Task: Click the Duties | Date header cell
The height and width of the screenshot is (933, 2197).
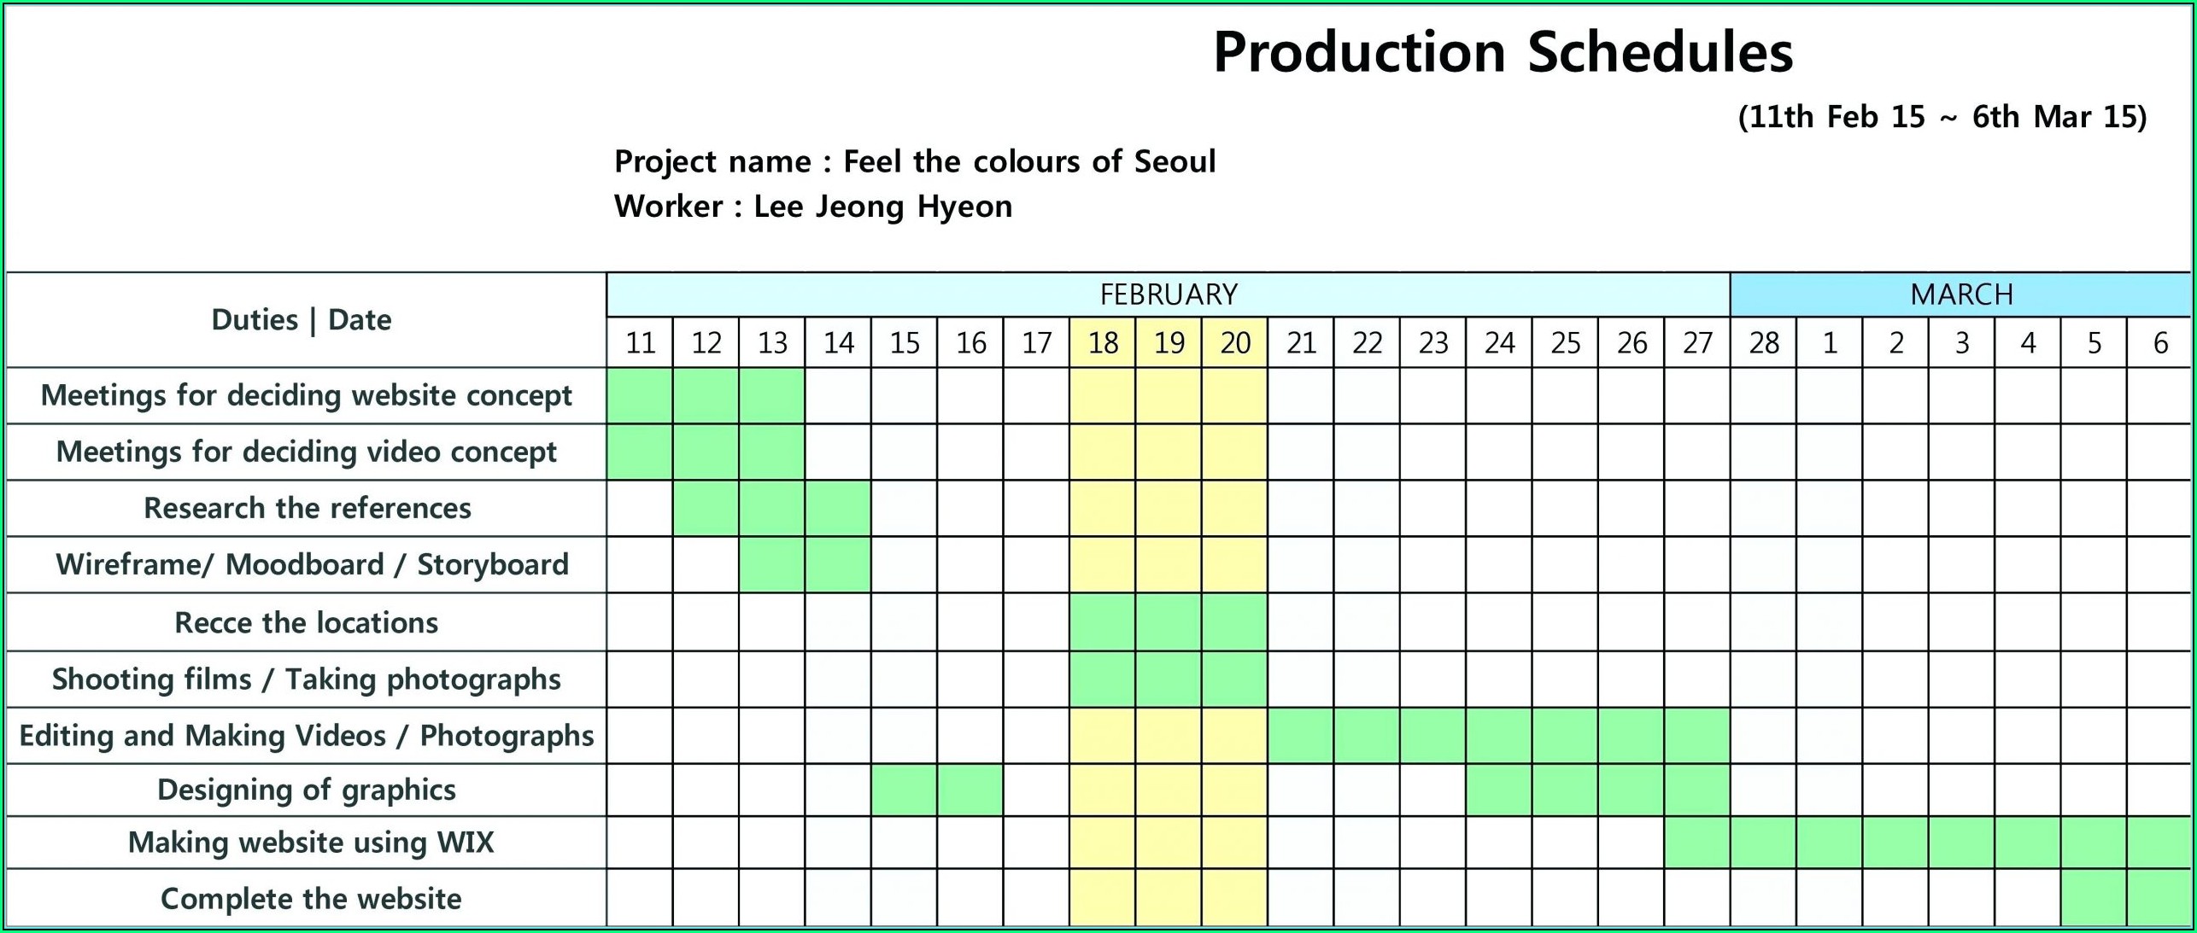Action: tap(302, 320)
